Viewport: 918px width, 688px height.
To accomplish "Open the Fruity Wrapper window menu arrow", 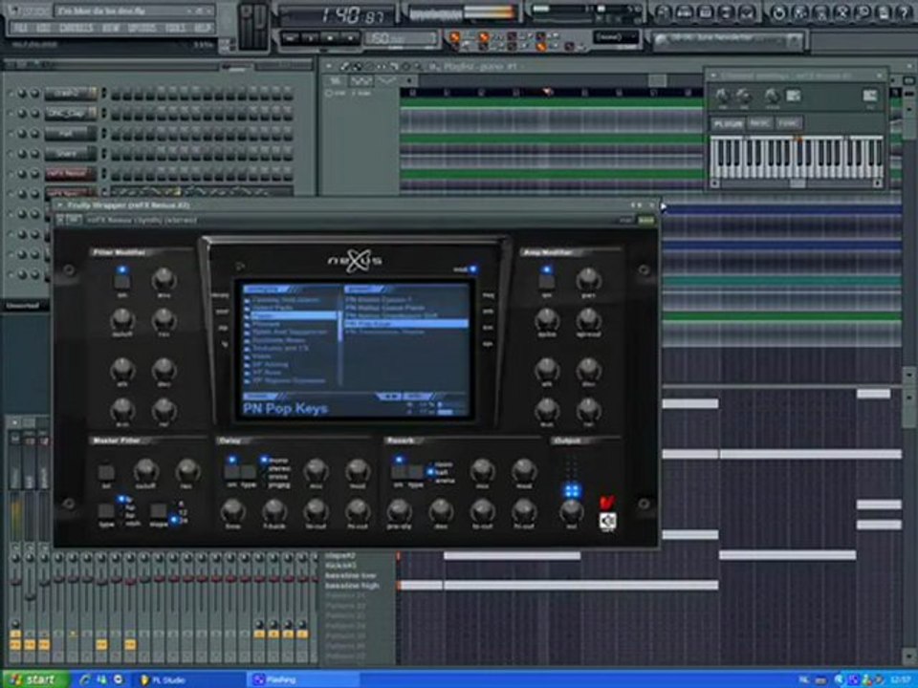I will 60,205.
